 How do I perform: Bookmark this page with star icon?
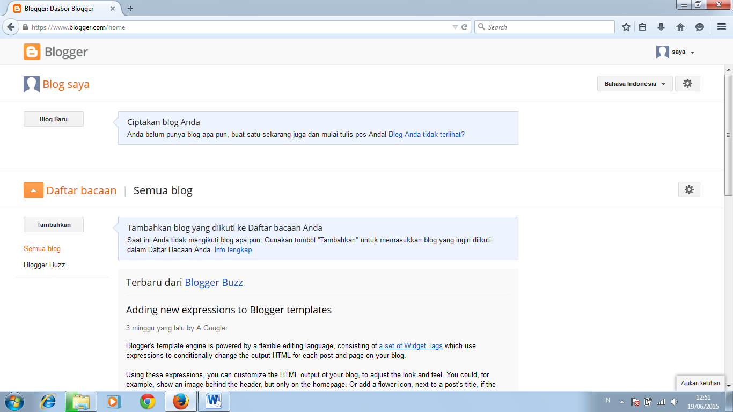click(626, 27)
